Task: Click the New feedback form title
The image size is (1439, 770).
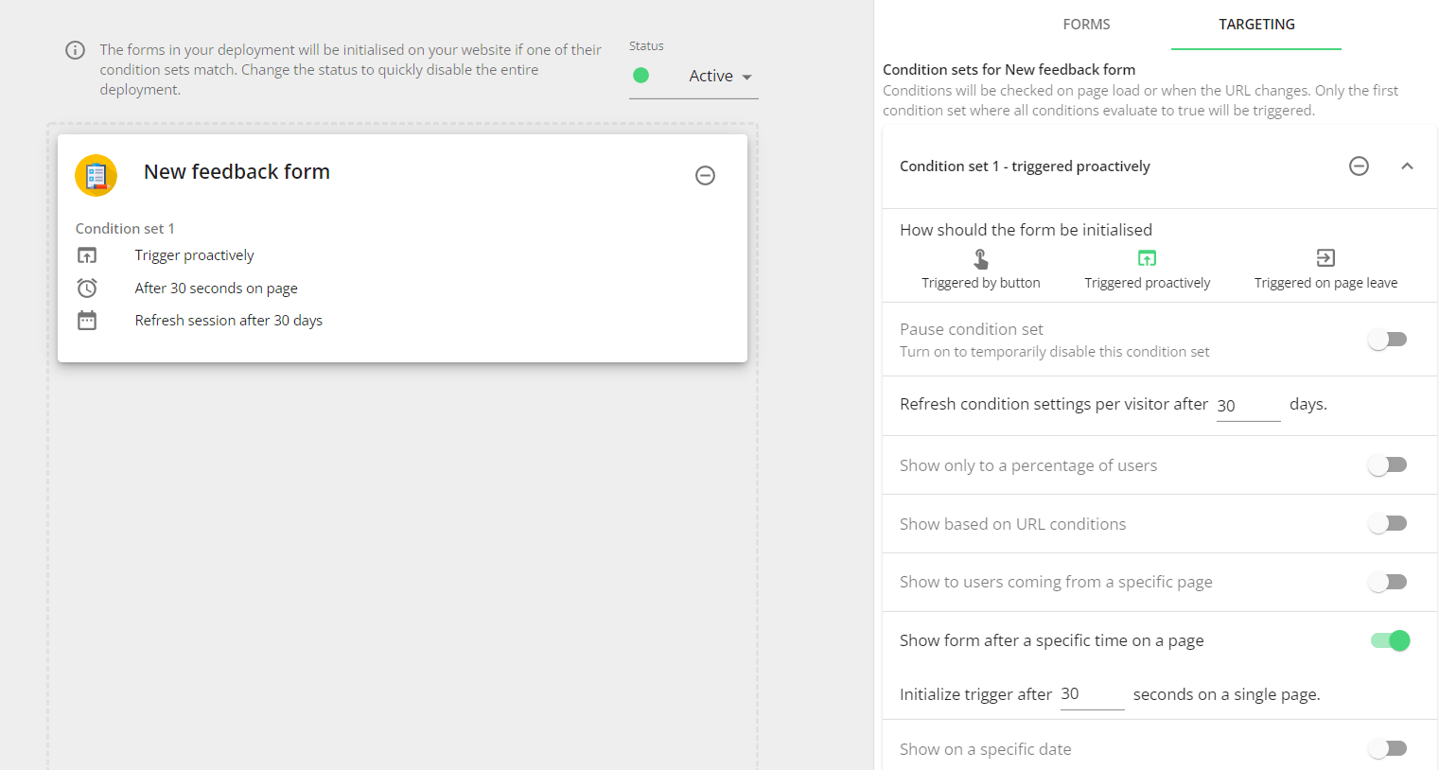Action: (x=237, y=171)
